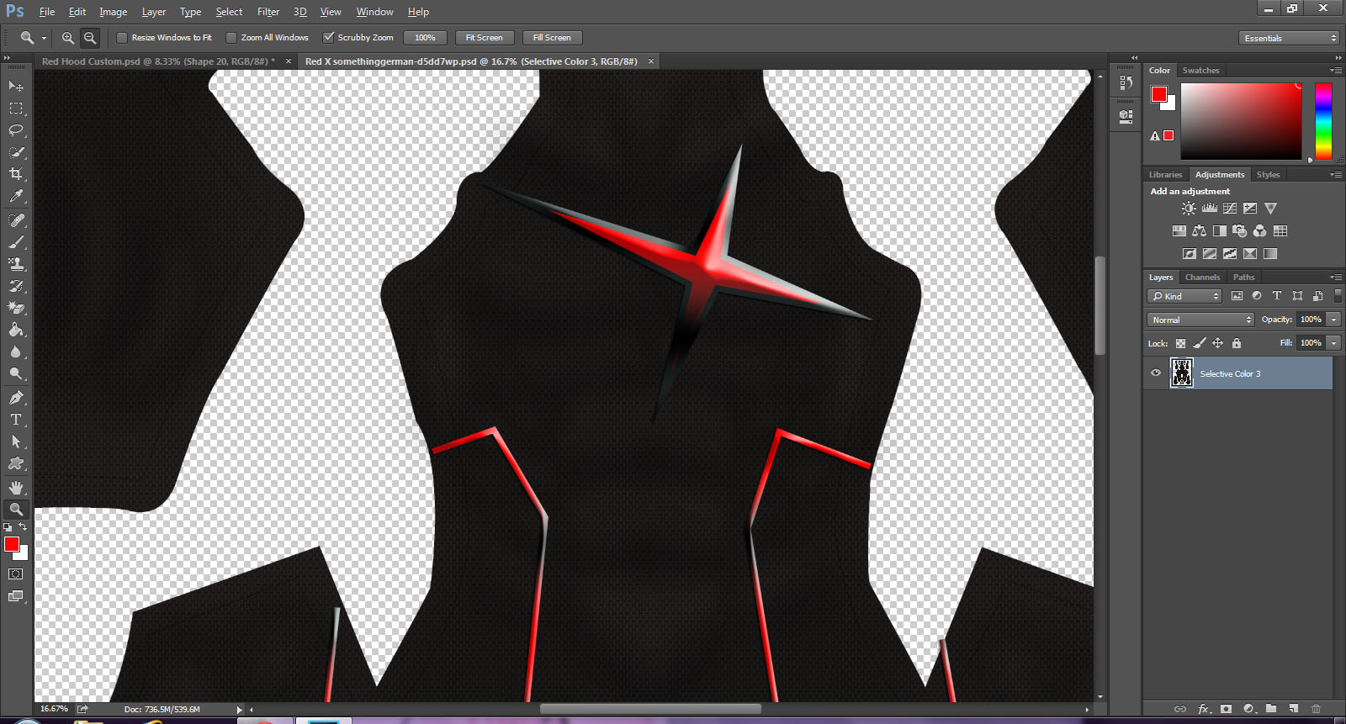Screen dimensions: 1346x724
Task: Select the Eraser tool
Action: [x=16, y=308]
